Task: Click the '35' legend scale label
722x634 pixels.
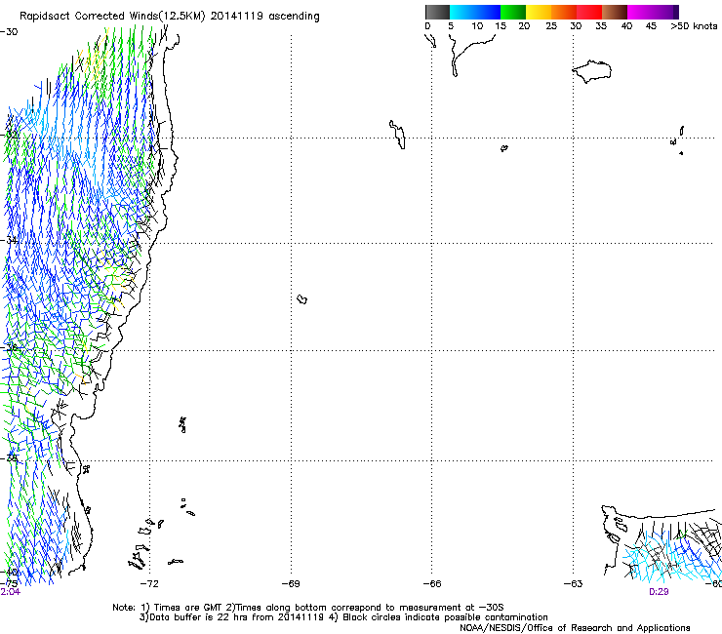Action: pos(601,26)
